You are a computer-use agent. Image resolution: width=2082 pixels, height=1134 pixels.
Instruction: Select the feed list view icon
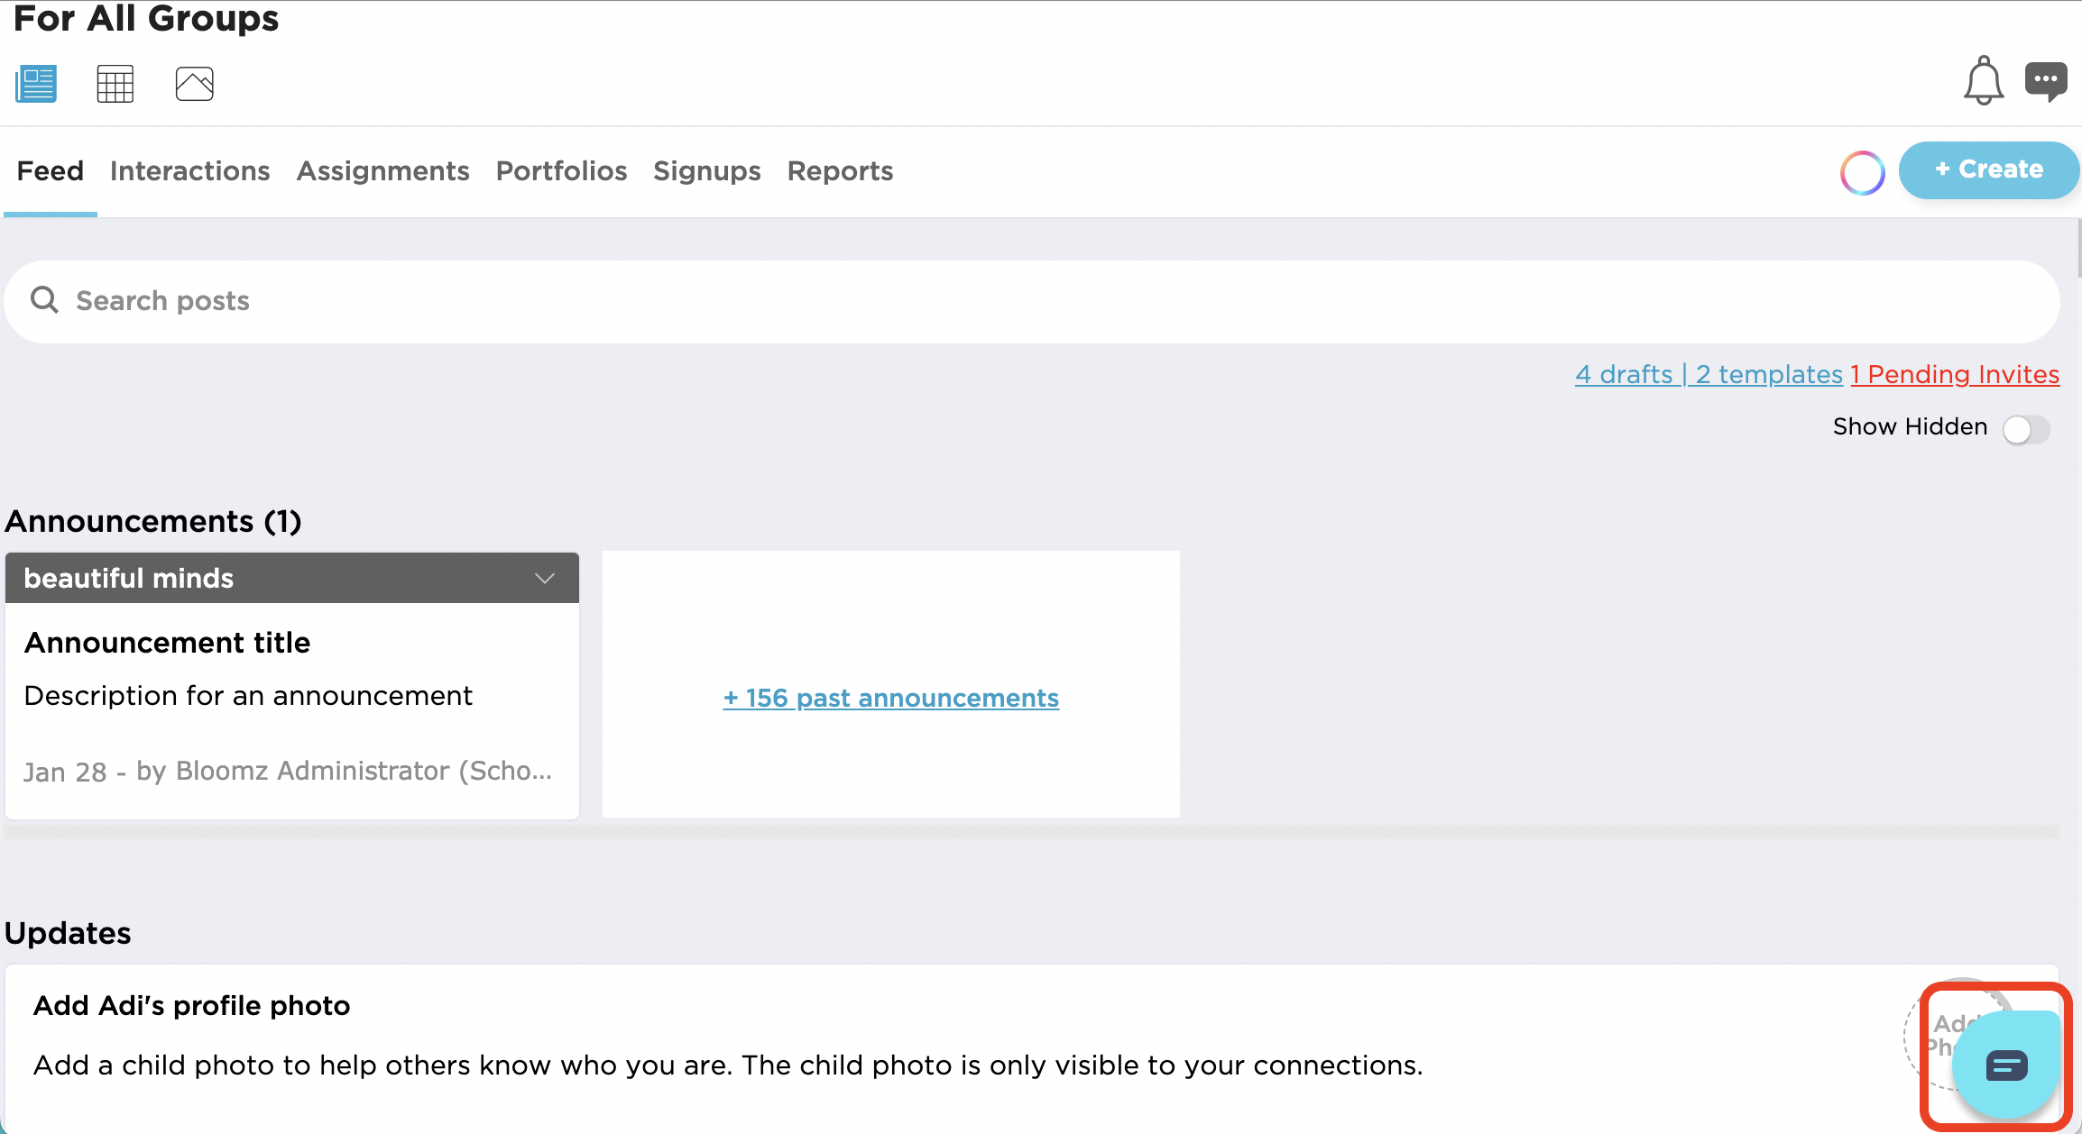(36, 84)
